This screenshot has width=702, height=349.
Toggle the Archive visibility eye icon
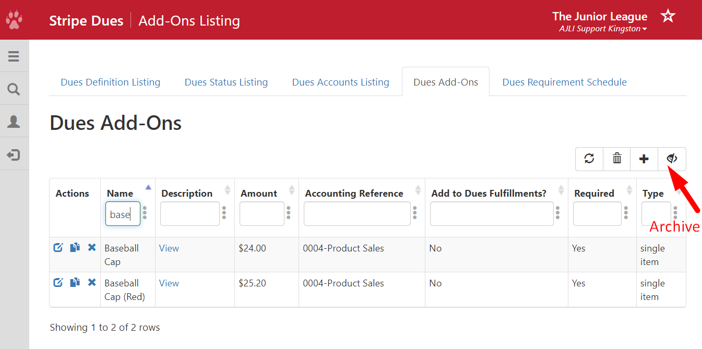(672, 159)
